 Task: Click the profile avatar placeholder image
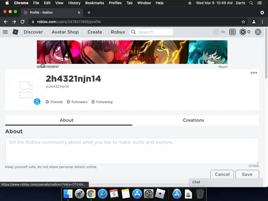(x=26, y=90)
